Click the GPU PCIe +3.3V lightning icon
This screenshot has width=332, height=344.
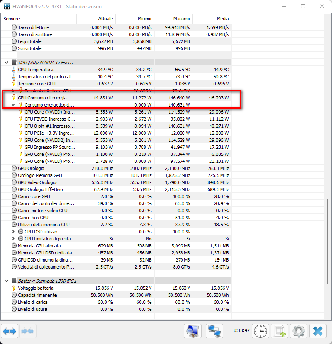pyautogui.click(x=20, y=133)
